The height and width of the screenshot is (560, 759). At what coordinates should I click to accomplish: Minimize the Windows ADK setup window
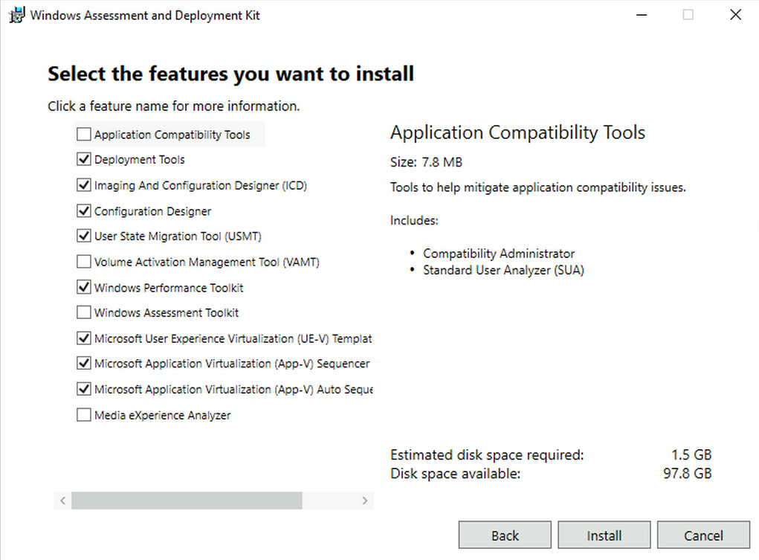pos(642,15)
